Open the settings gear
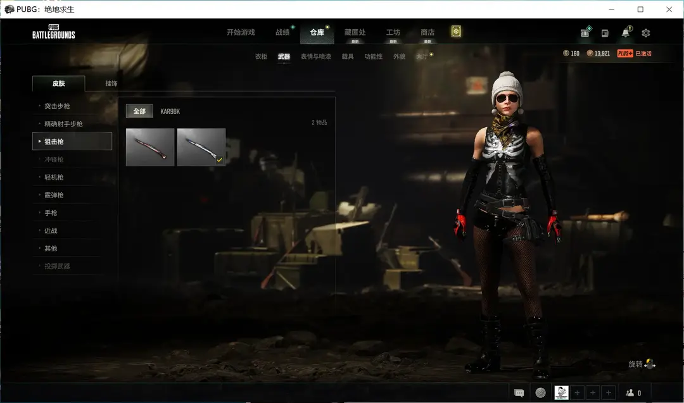 pos(646,33)
